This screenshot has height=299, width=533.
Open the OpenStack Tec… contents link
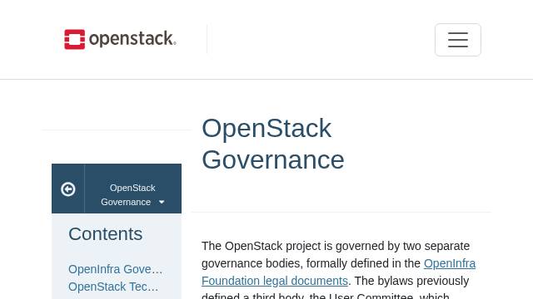113,287
